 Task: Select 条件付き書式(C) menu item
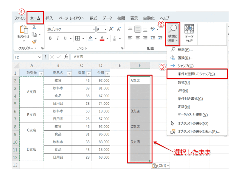[197, 99]
